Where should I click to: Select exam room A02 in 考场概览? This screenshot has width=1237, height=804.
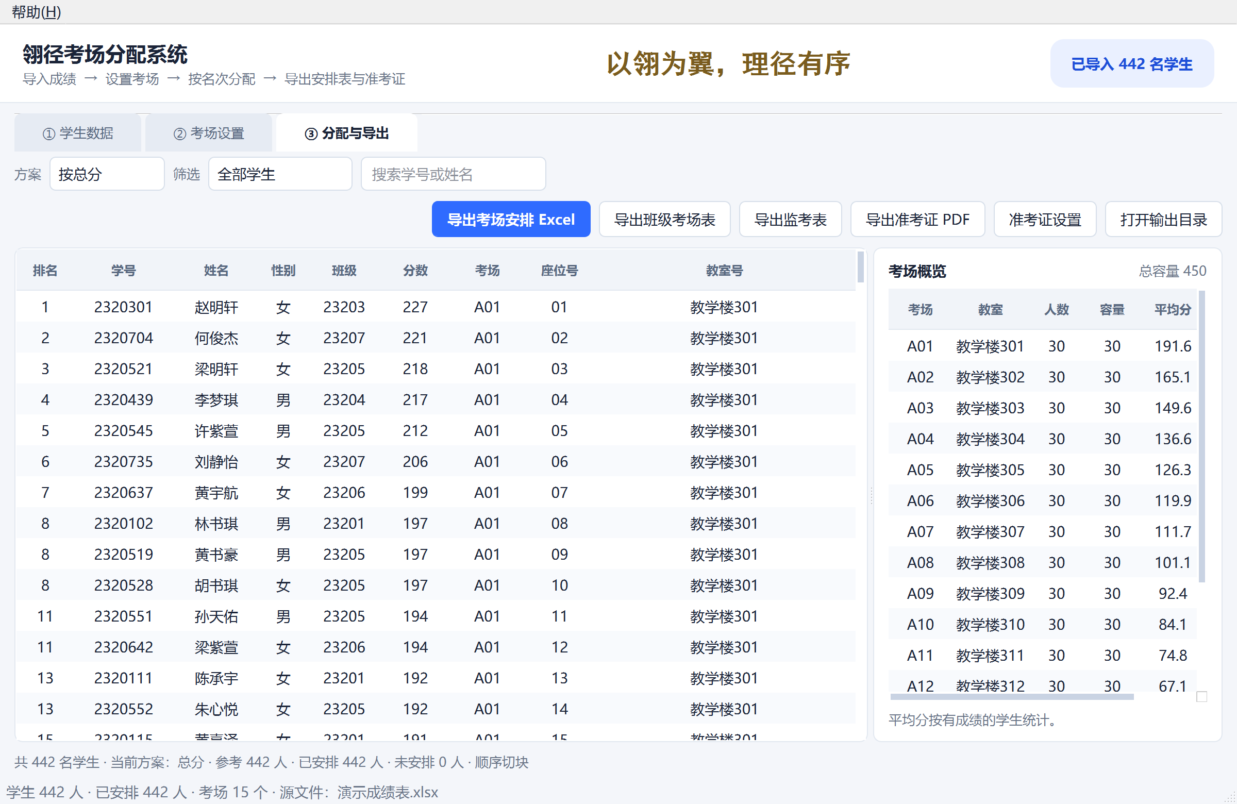pos(1043,377)
